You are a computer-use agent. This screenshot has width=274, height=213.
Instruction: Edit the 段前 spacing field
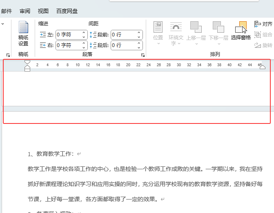pos(124,35)
